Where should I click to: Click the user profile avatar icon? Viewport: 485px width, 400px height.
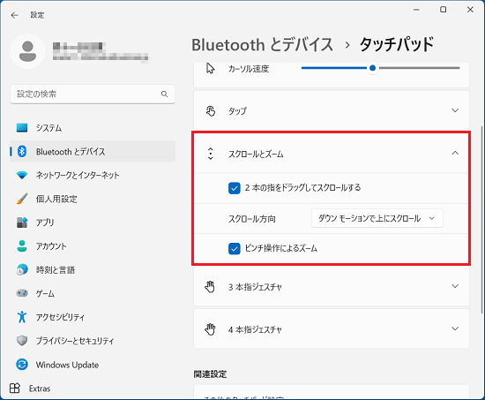(27, 51)
